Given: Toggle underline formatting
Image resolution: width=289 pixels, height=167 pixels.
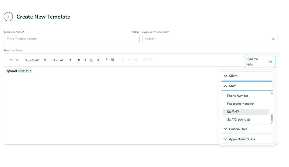Looking at the screenshot, I should (91, 60).
